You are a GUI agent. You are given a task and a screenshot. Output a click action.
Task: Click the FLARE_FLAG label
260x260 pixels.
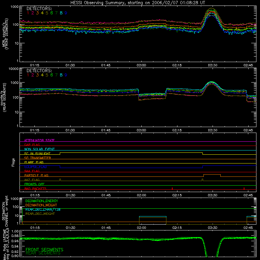click(34, 162)
